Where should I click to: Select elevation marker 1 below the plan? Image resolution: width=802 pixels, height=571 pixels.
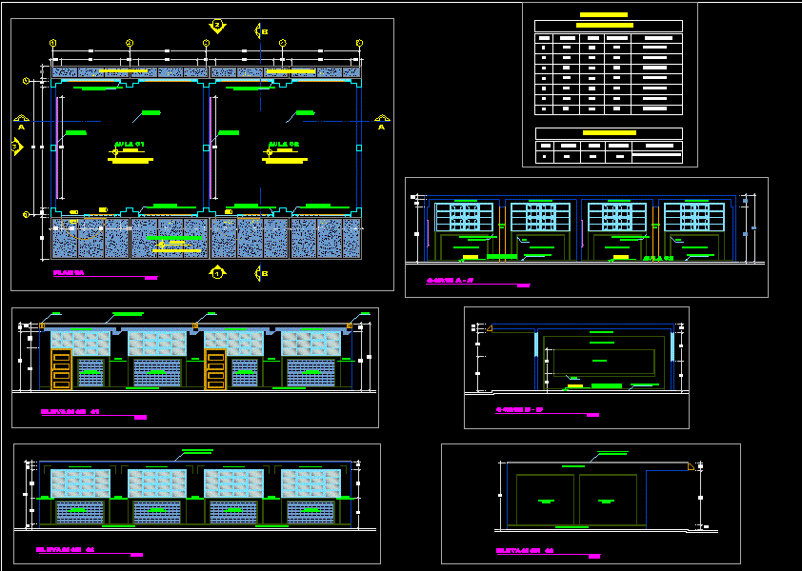(217, 272)
